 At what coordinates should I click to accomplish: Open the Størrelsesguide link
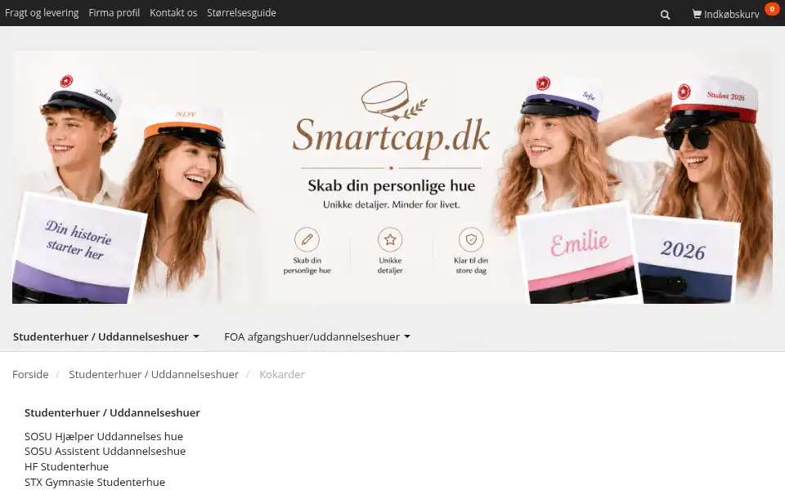pos(241,12)
